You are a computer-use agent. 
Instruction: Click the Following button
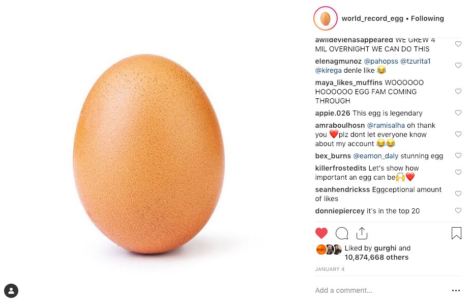pos(427,18)
